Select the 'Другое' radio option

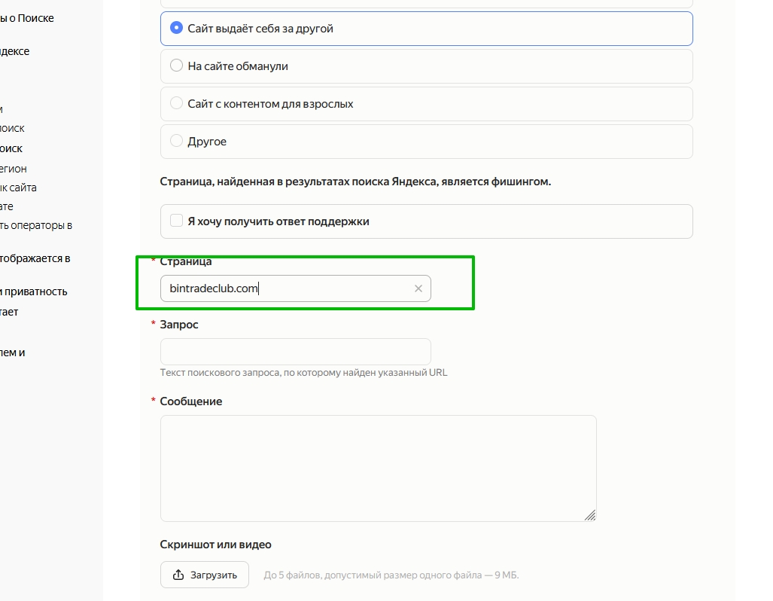(177, 142)
